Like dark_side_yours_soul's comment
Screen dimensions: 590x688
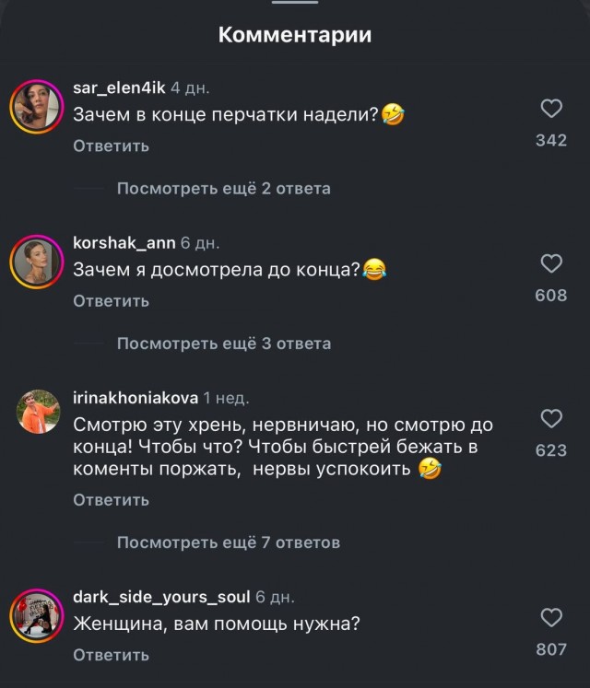click(551, 618)
